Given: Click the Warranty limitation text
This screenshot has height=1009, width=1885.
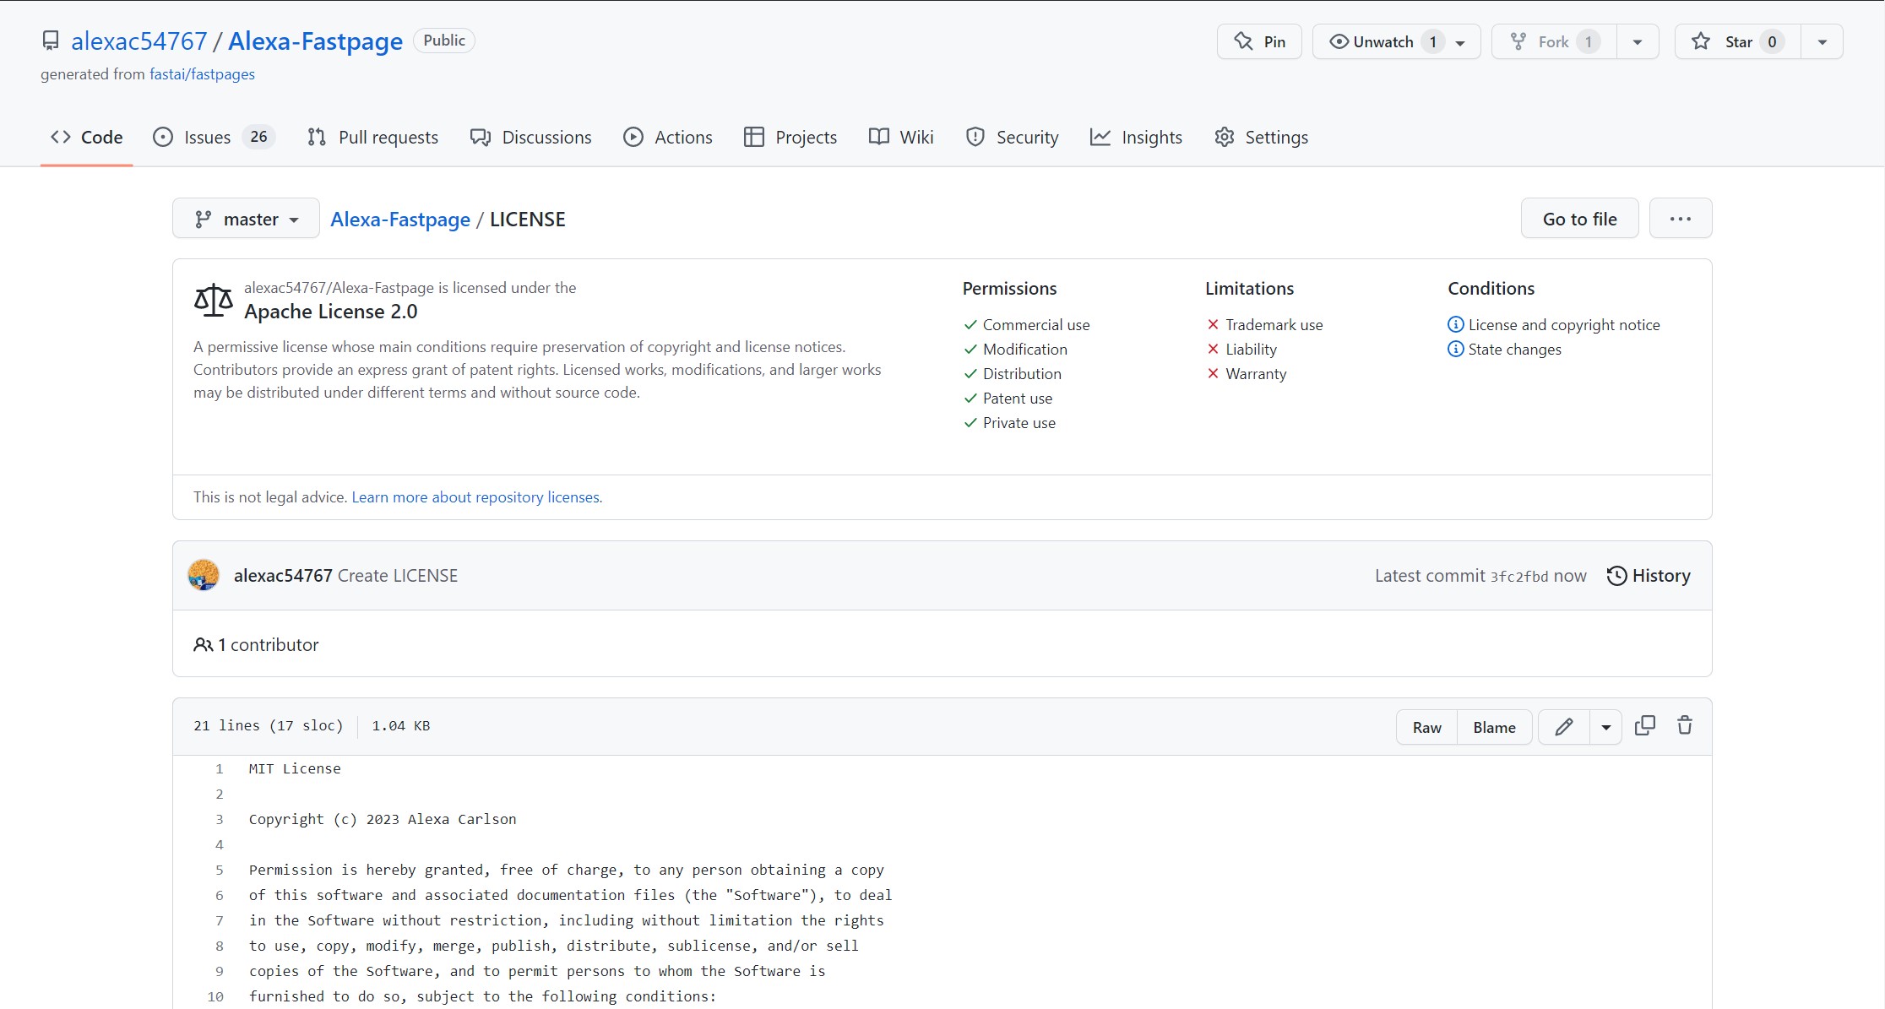Looking at the screenshot, I should coord(1256,374).
